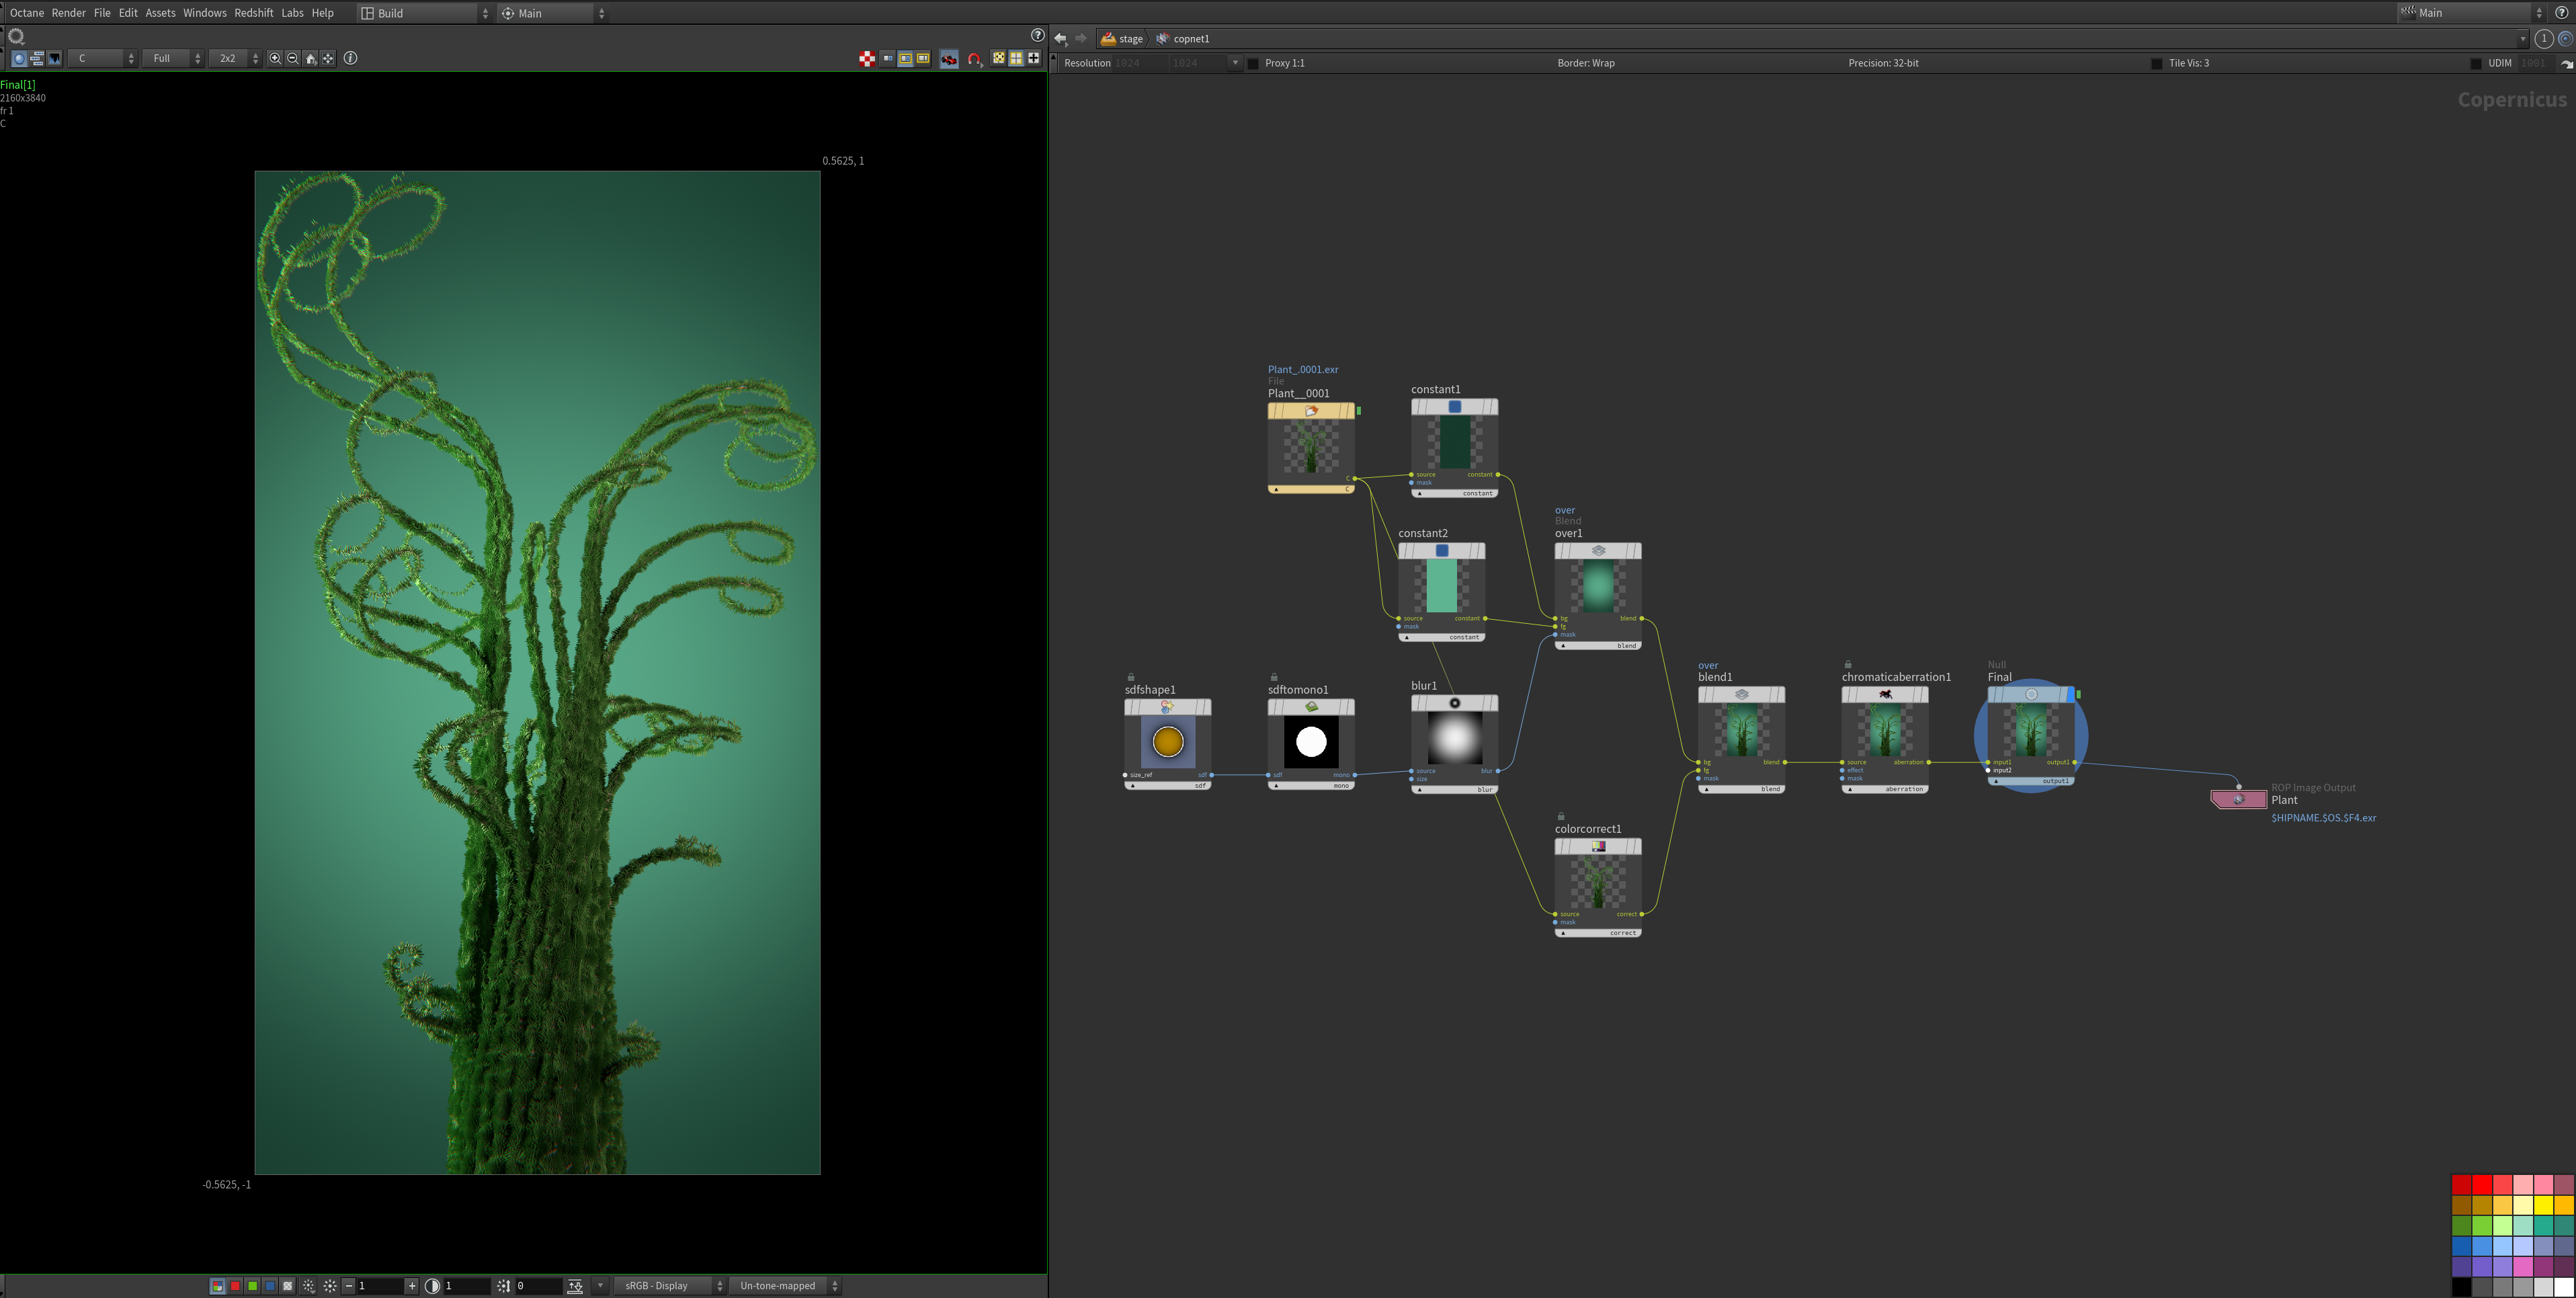The width and height of the screenshot is (2576, 1298).
Task: Decrease brightness with the minus button
Action: (x=348, y=1286)
